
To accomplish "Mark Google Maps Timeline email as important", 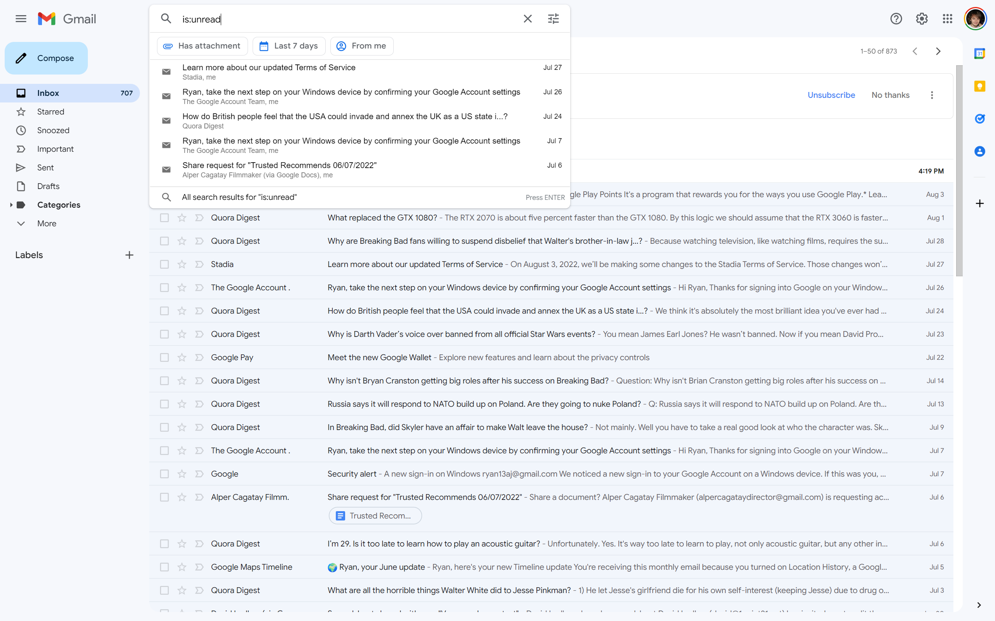I will 199,567.
